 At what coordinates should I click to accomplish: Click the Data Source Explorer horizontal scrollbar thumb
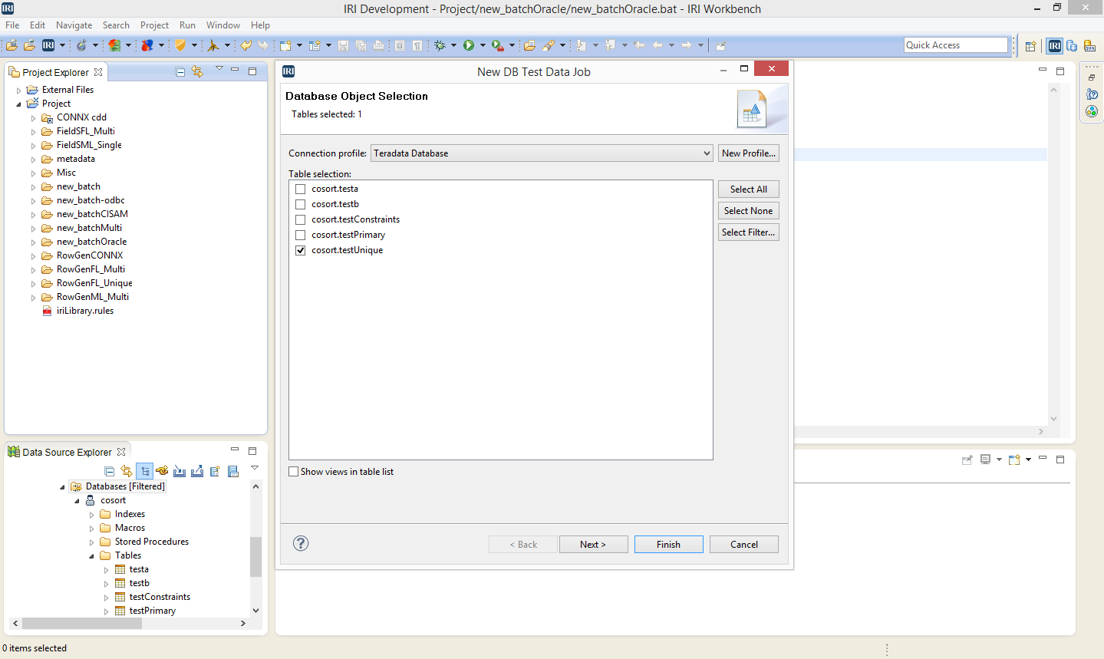click(x=81, y=623)
